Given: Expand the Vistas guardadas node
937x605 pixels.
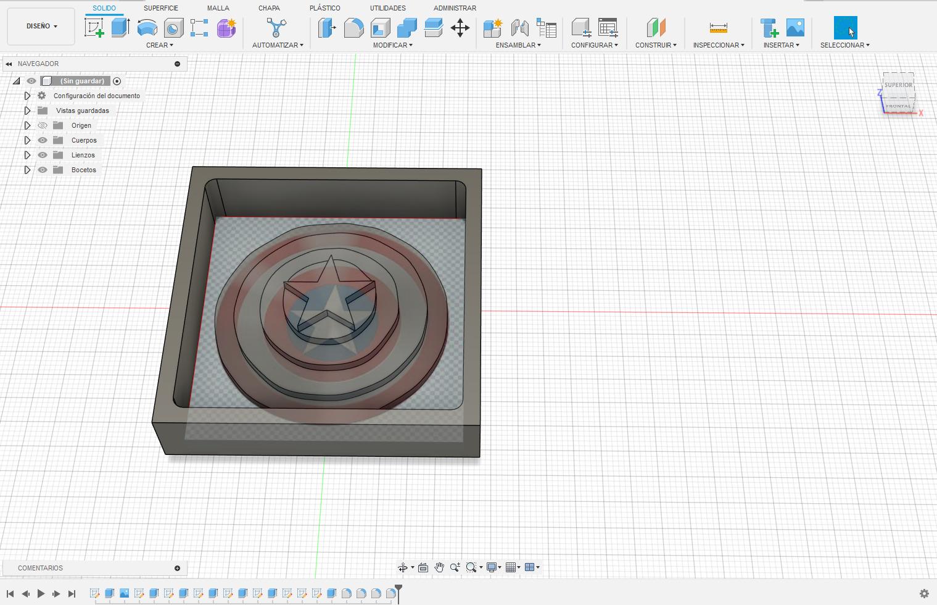Looking at the screenshot, I should tap(27, 111).
